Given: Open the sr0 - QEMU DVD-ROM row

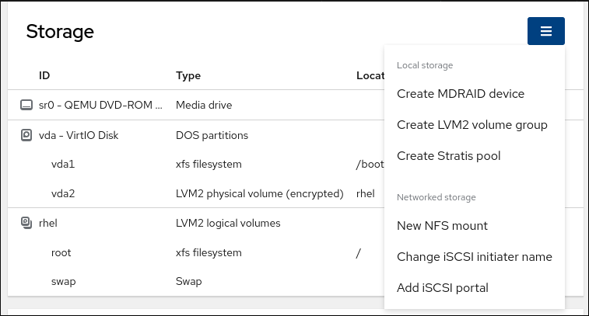Looking at the screenshot, I should pos(101,105).
